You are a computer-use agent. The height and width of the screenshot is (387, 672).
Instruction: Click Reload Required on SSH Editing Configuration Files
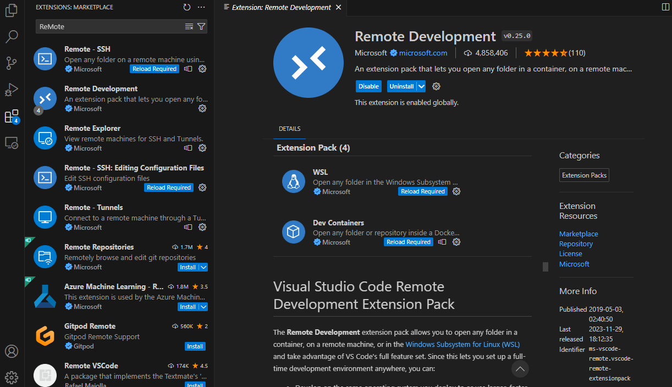tap(169, 187)
